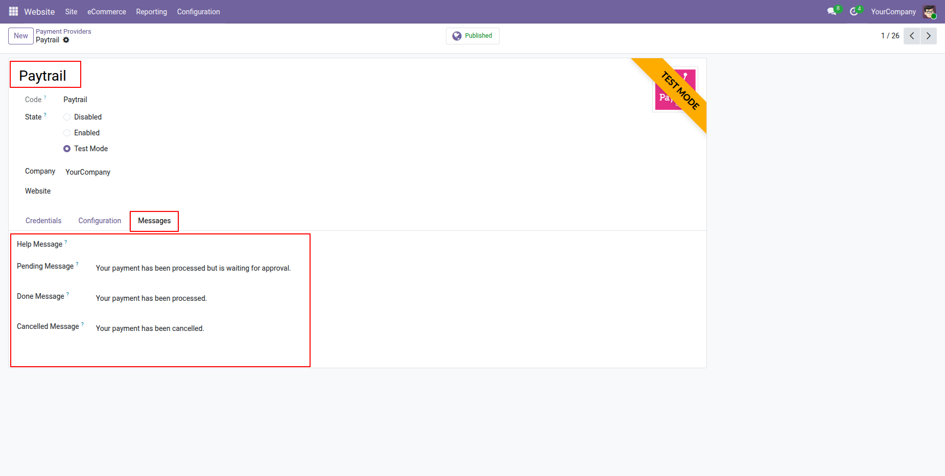The width and height of the screenshot is (945, 476).
Task: Open the user avatar menu
Action: coord(930,12)
